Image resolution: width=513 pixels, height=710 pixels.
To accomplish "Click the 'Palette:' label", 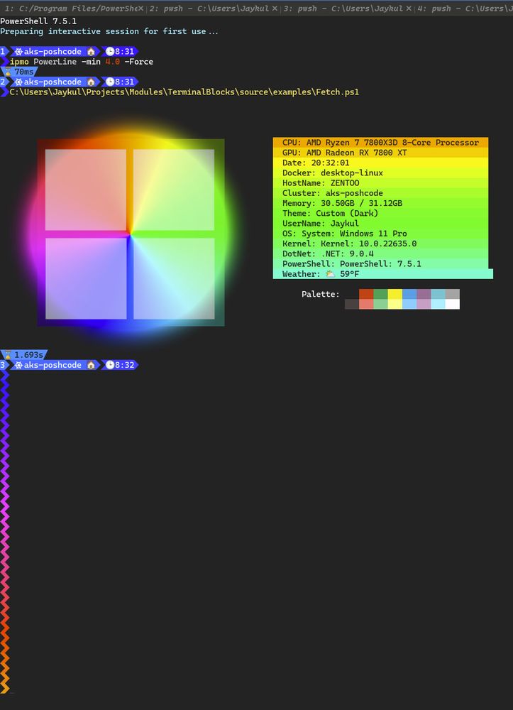I will pos(320,295).
